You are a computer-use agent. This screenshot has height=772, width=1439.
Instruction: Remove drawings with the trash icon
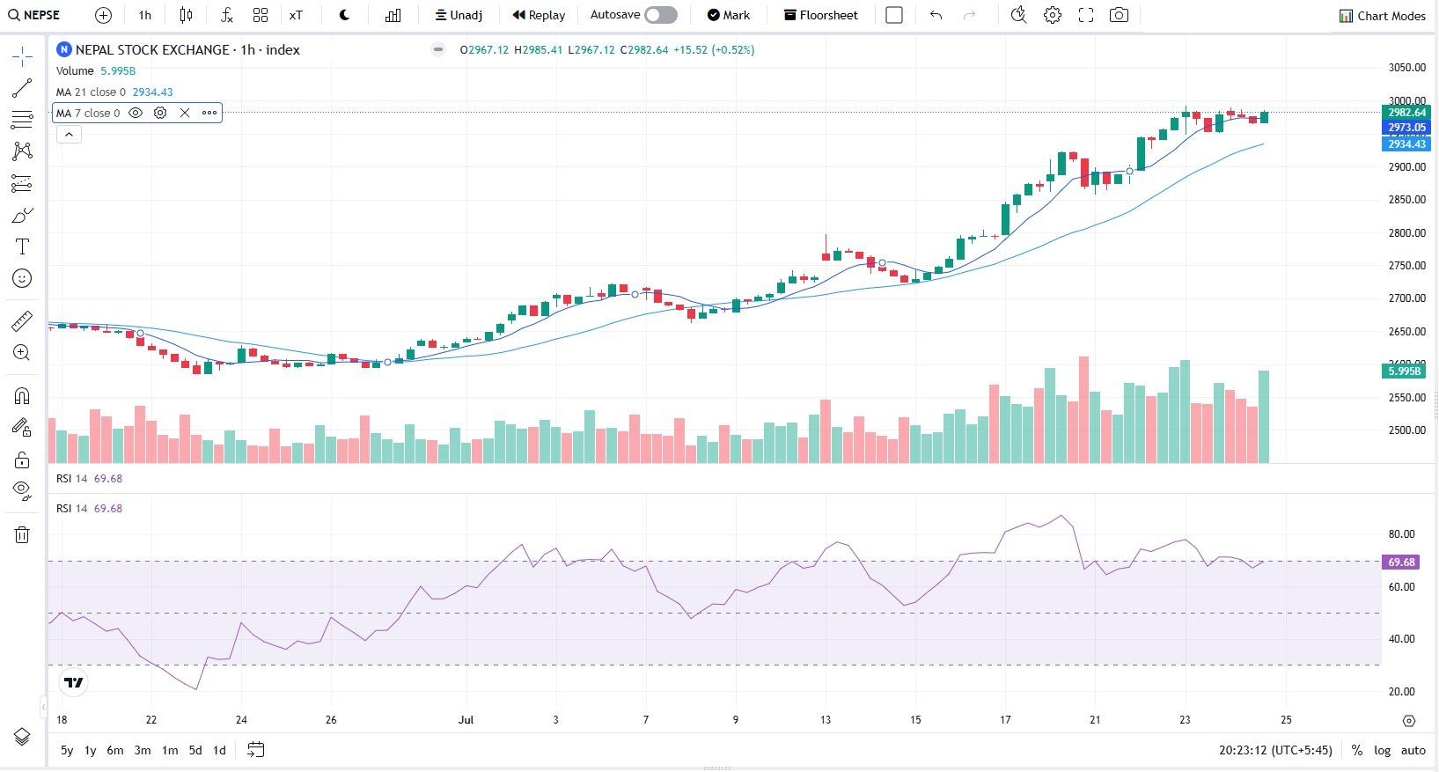[22, 534]
